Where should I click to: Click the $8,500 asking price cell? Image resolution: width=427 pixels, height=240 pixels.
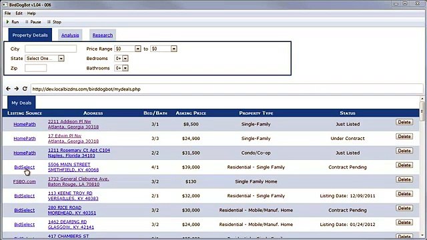[191, 124]
